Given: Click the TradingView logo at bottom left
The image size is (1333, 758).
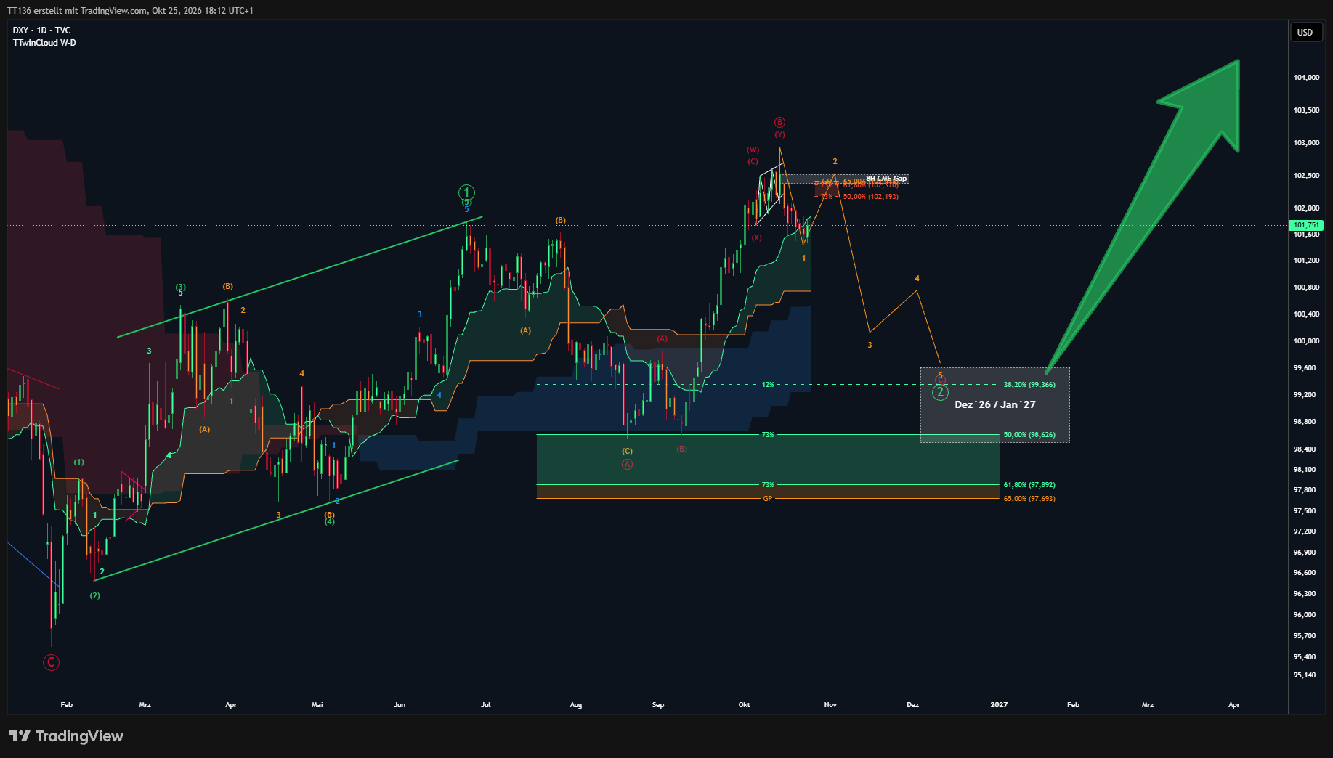Looking at the screenshot, I should click(66, 736).
